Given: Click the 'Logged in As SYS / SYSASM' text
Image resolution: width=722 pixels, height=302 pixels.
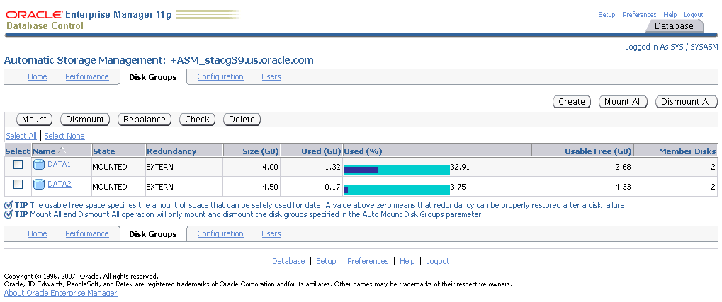Looking at the screenshot, I should tap(672, 47).
